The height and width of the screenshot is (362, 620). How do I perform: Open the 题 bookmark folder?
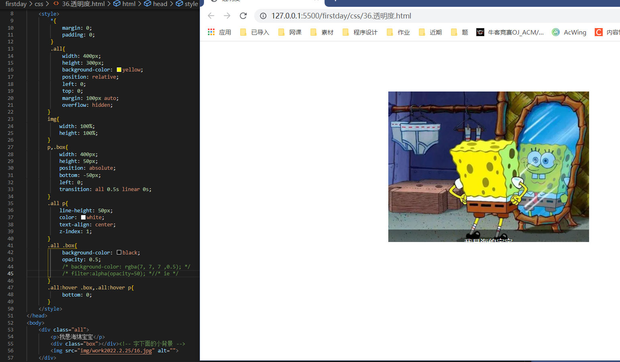[x=460, y=32]
